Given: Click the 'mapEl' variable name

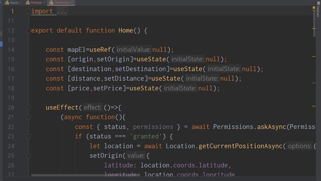Looking at the screenshot, I should point(77,50).
